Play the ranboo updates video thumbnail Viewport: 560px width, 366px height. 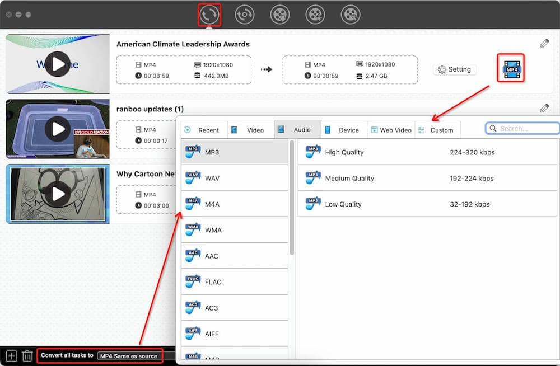(x=58, y=129)
